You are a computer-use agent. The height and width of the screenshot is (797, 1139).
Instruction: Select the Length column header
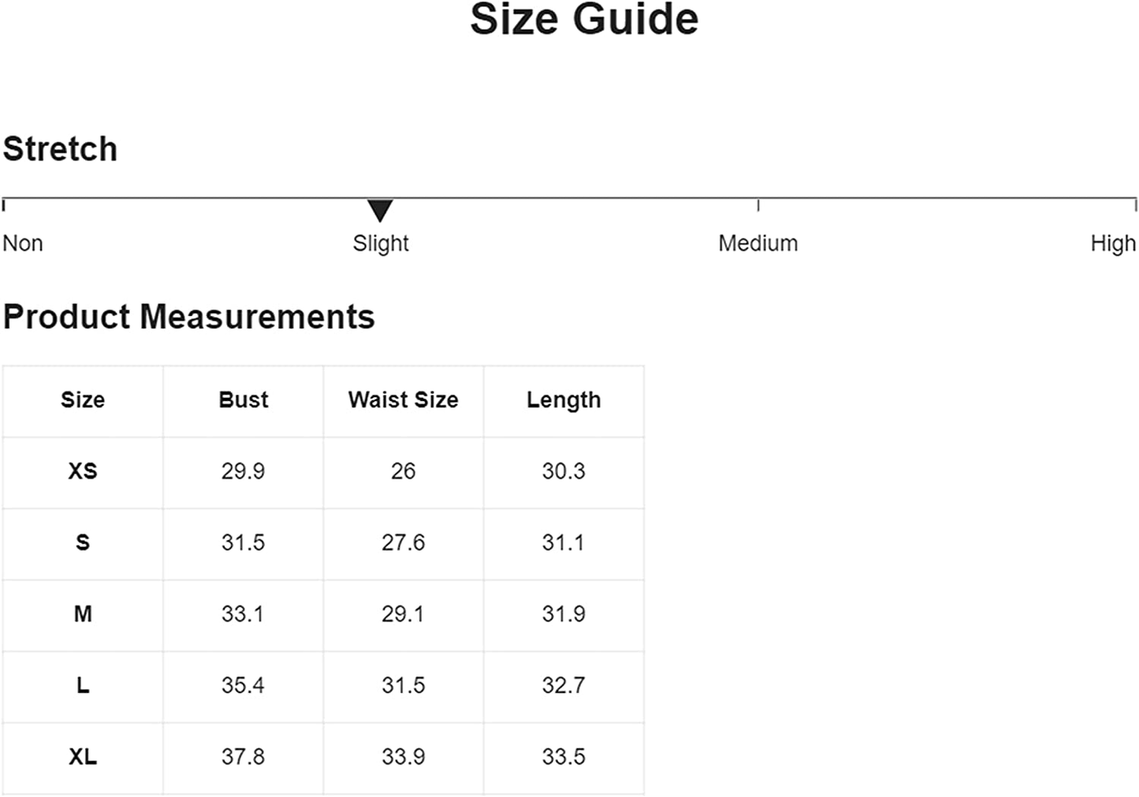[564, 400]
